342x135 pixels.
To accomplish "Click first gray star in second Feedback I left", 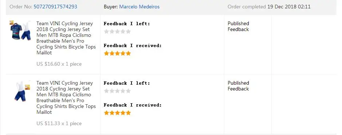I will click(x=106, y=91).
